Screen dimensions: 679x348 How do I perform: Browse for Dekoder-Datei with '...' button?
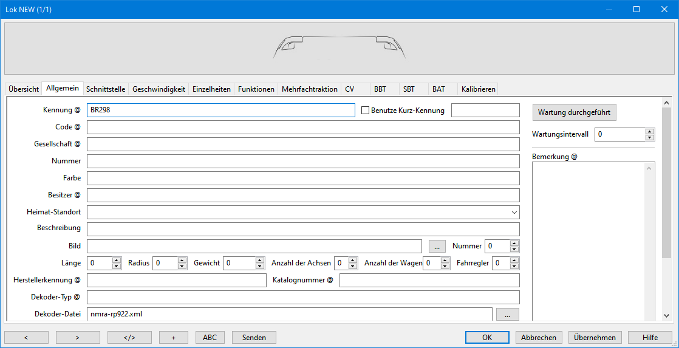[x=507, y=314]
